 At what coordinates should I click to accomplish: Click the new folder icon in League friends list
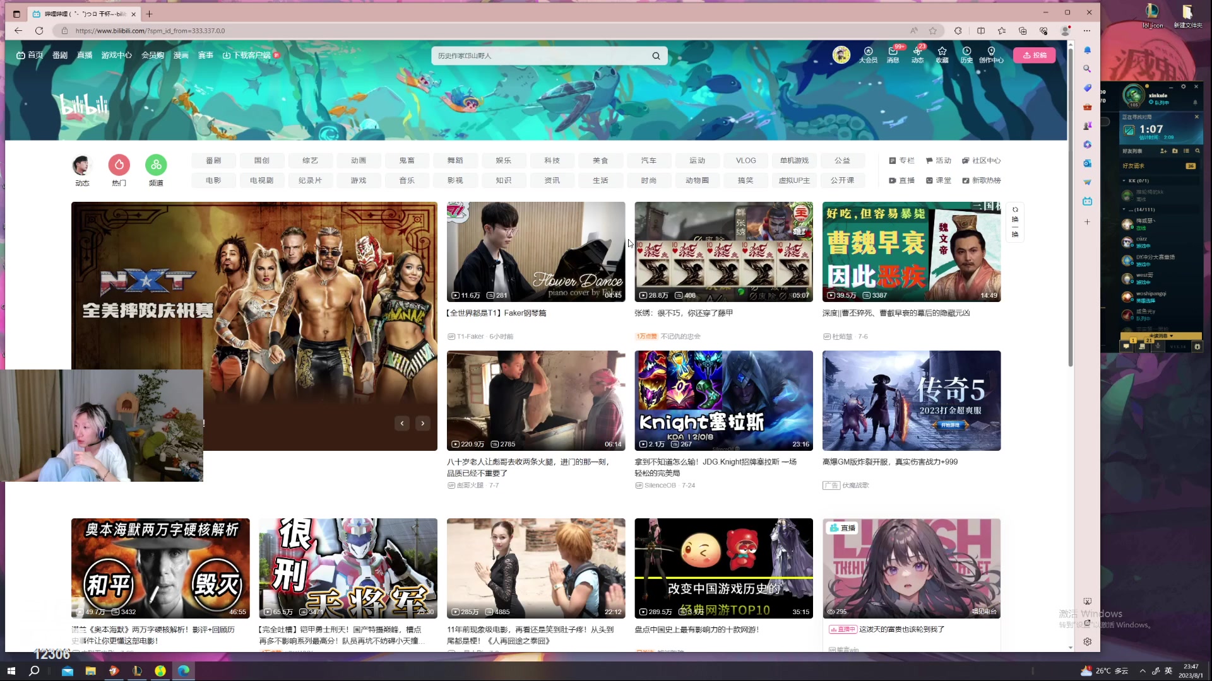[x=1175, y=151]
